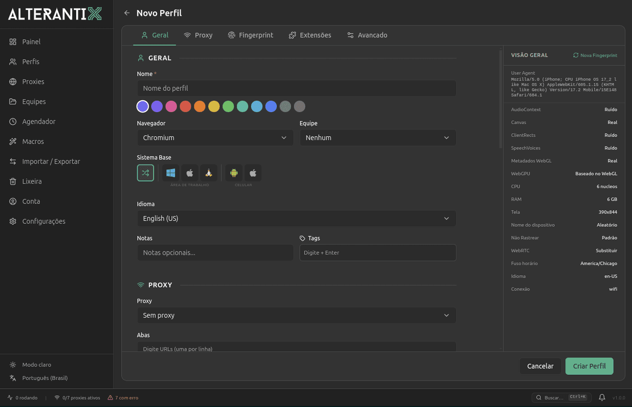Screen dimensions: 632x407
Task: Click the 6 nucleos CPU value
Action: tap(607, 186)
